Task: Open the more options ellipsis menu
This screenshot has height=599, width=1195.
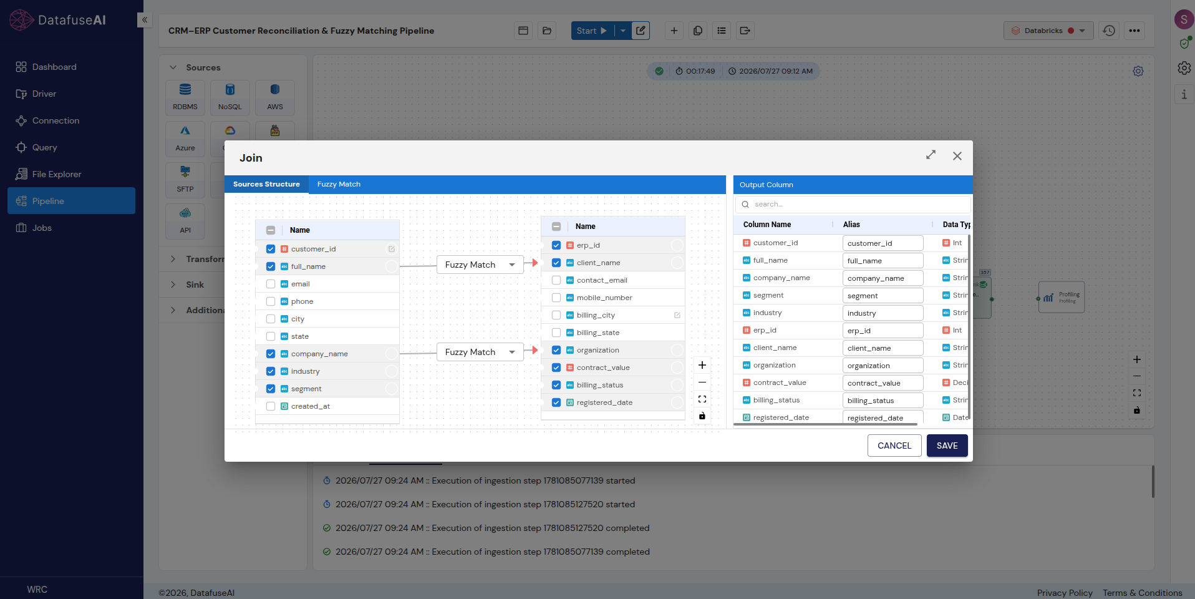Action: 1135,31
